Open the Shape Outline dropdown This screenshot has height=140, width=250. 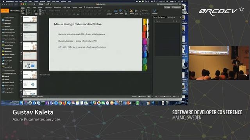145,14
